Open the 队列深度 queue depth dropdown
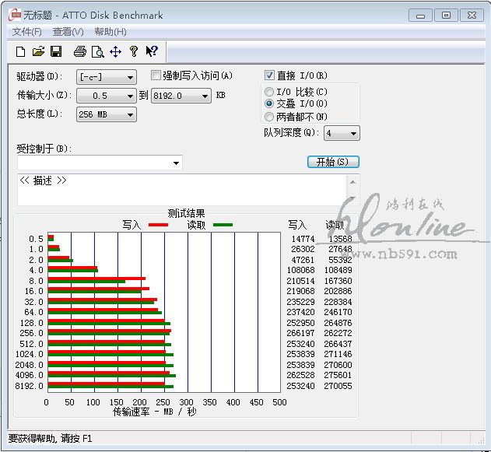This screenshot has height=452, width=491. point(353,134)
